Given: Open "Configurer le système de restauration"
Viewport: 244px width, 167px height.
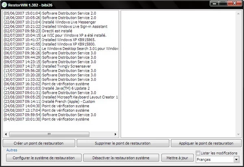Looking at the screenshot, I should pos(44,158).
